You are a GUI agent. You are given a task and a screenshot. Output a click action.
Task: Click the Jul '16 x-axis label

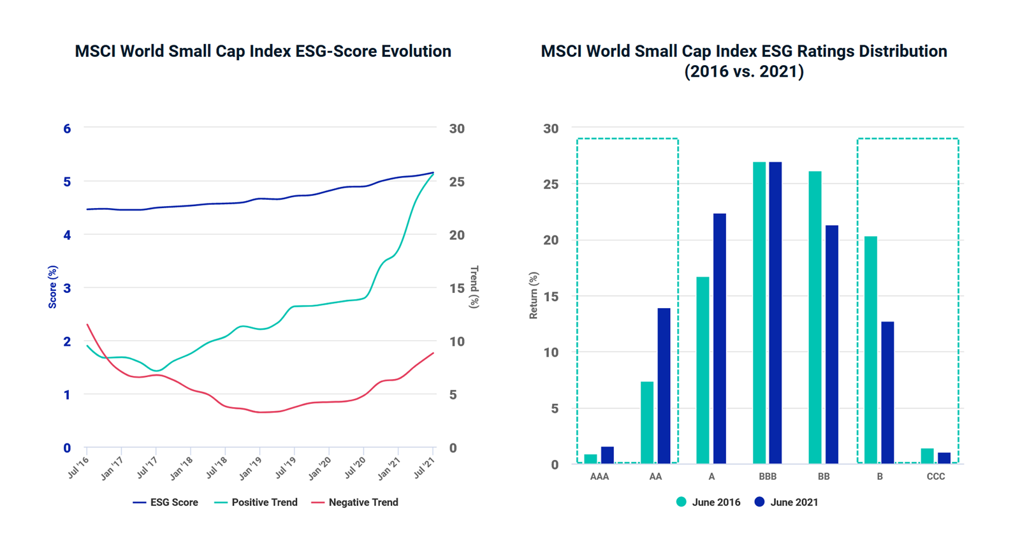click(x=78, y=468)
